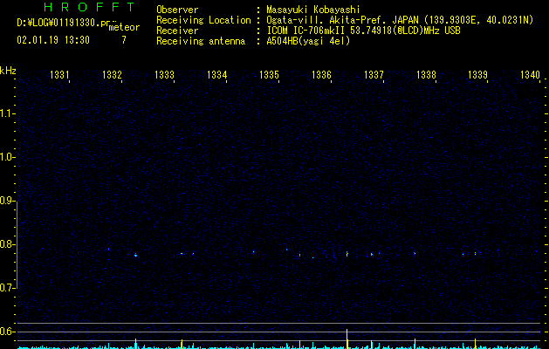Click the Receiving Location field label
This screenshot has height=349, width=549.
point(203,20)
